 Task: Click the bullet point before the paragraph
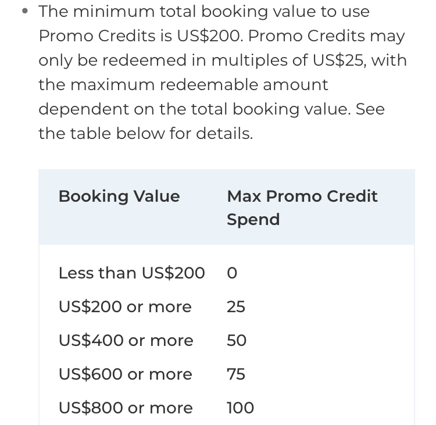tap(25, 11)
